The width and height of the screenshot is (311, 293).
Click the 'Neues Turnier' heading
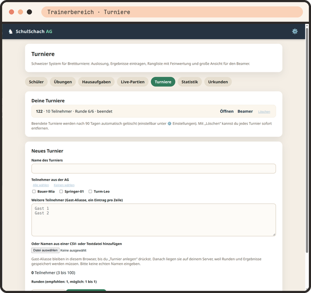[47, 151]
